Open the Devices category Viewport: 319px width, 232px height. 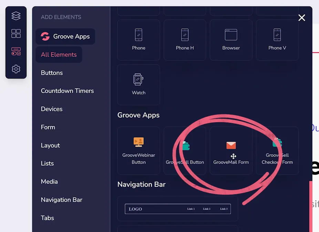pos(52,109)
